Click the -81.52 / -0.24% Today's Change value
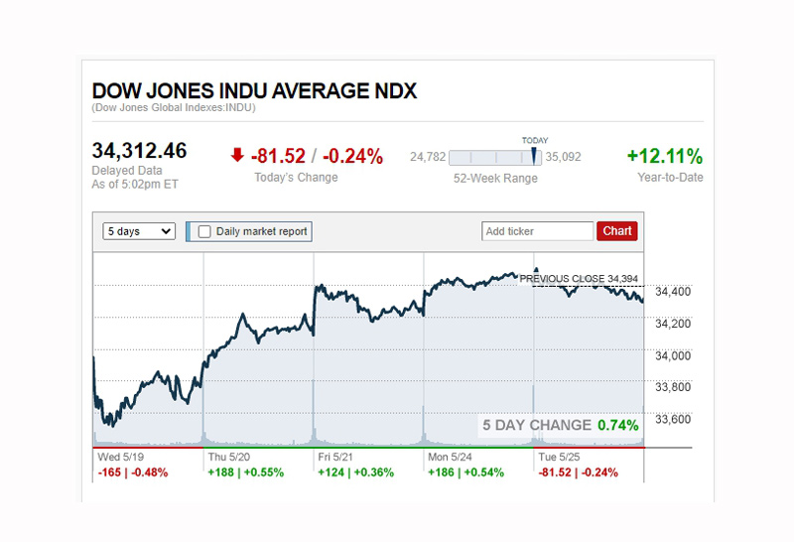794x542 pixels. 317,156
